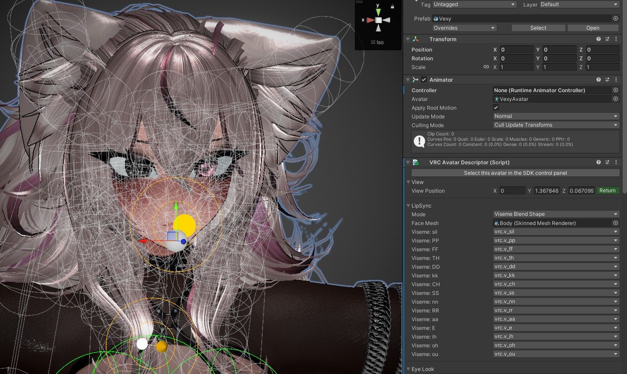The image size is (627, 374).
Task: Collapse the VRC Avatar Descriptor foldout
Action: coord(408,162)
